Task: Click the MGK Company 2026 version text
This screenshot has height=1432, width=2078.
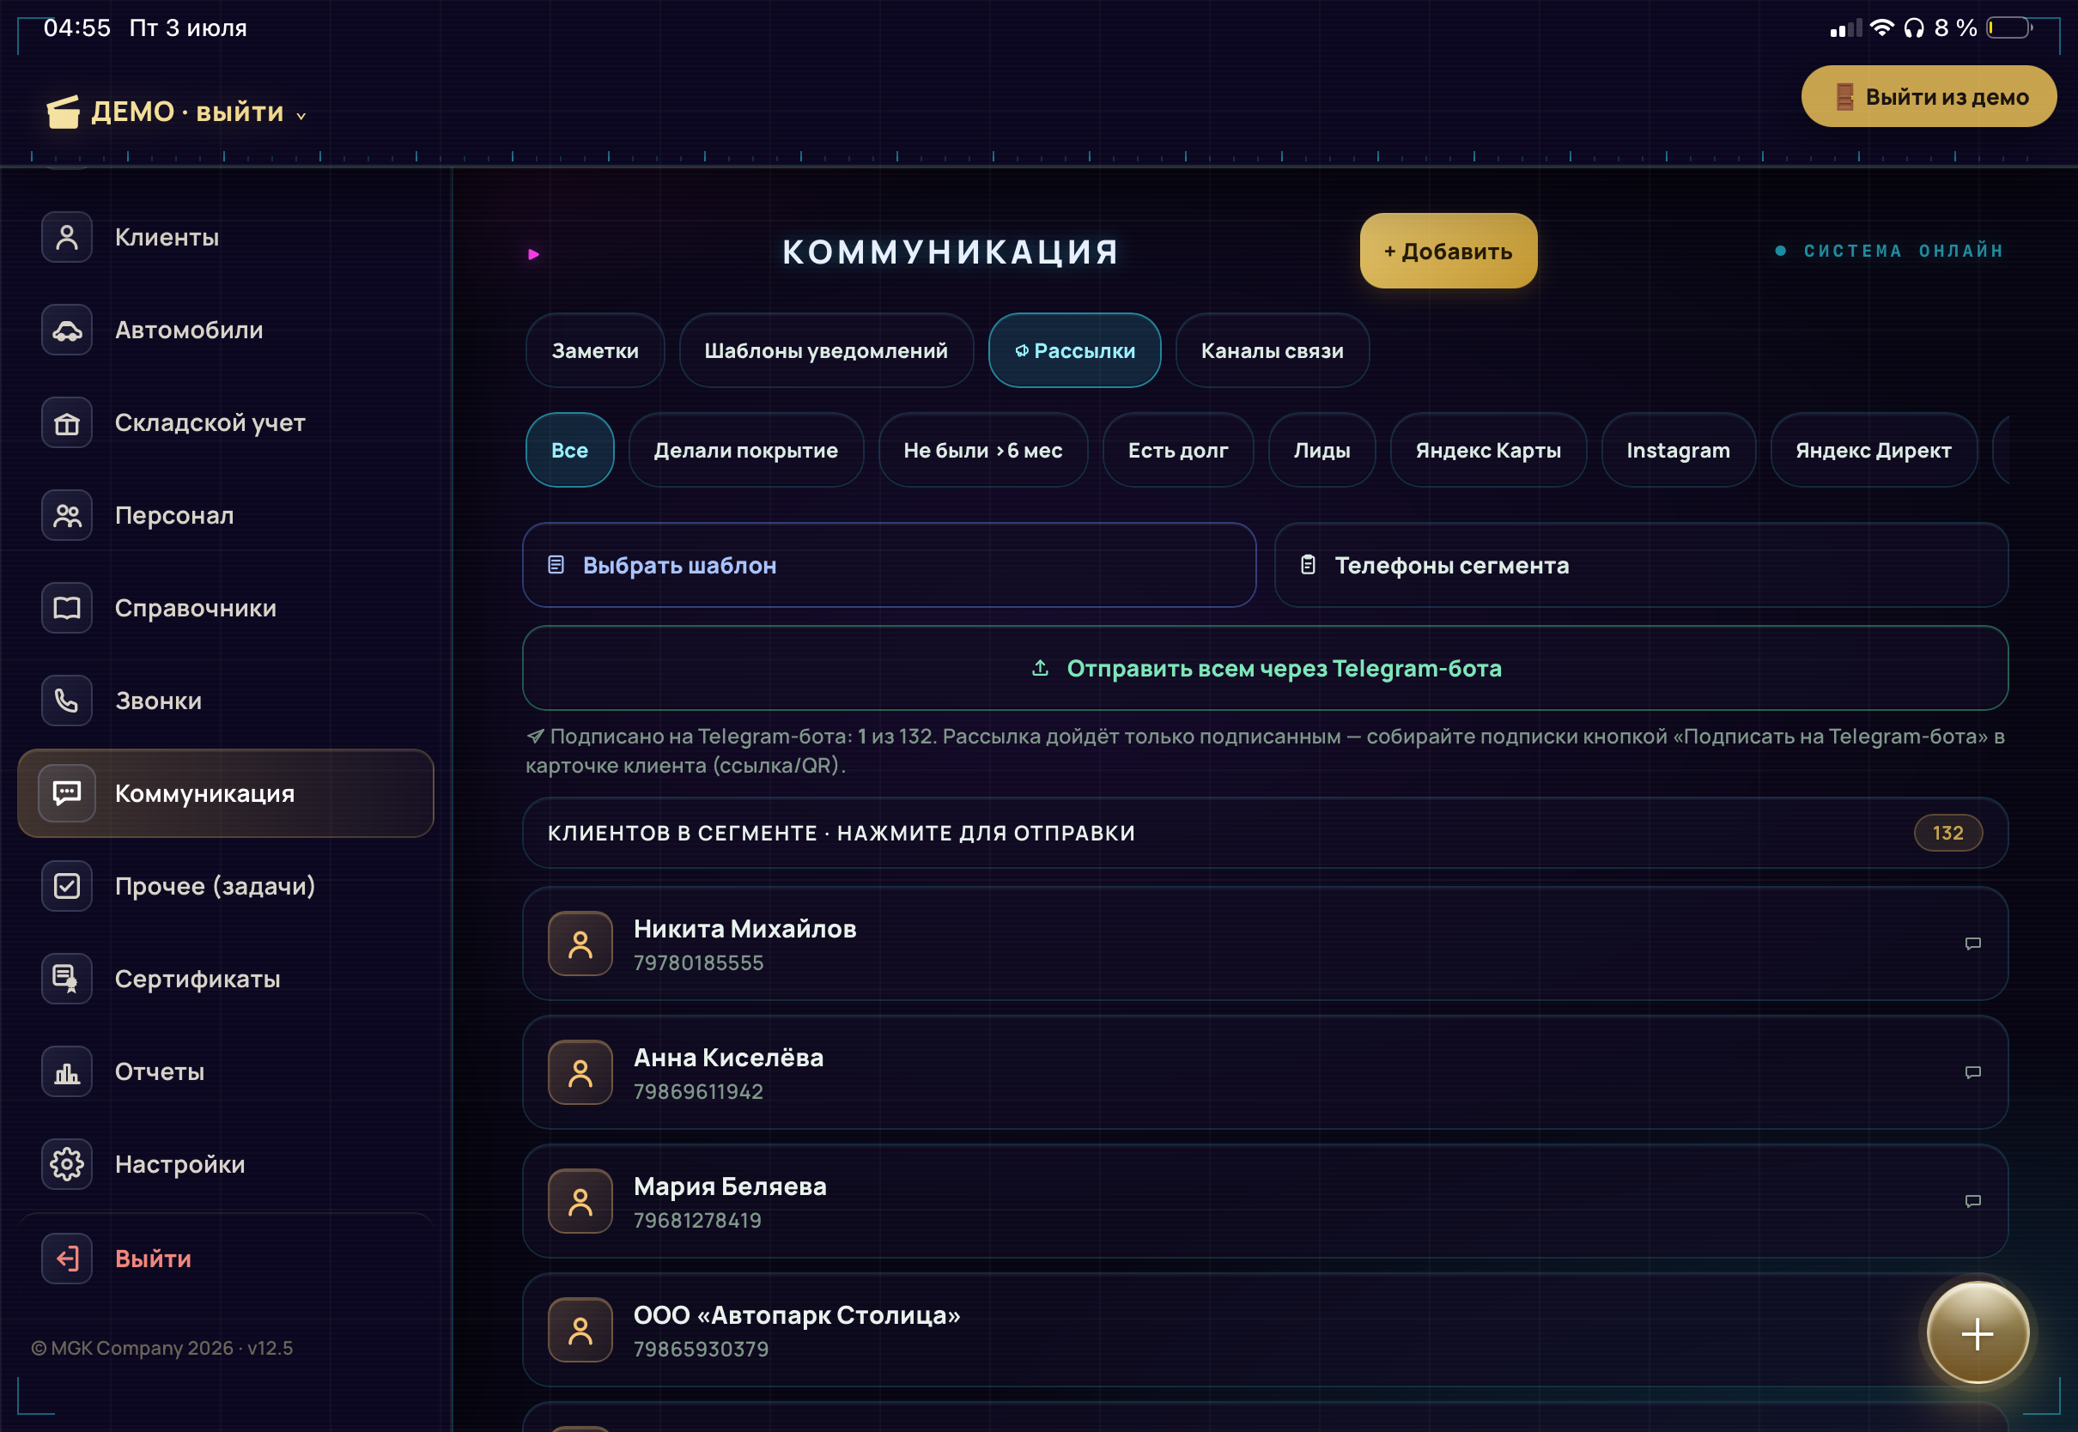Action: pyautogui.click(x=161, y=1348)
